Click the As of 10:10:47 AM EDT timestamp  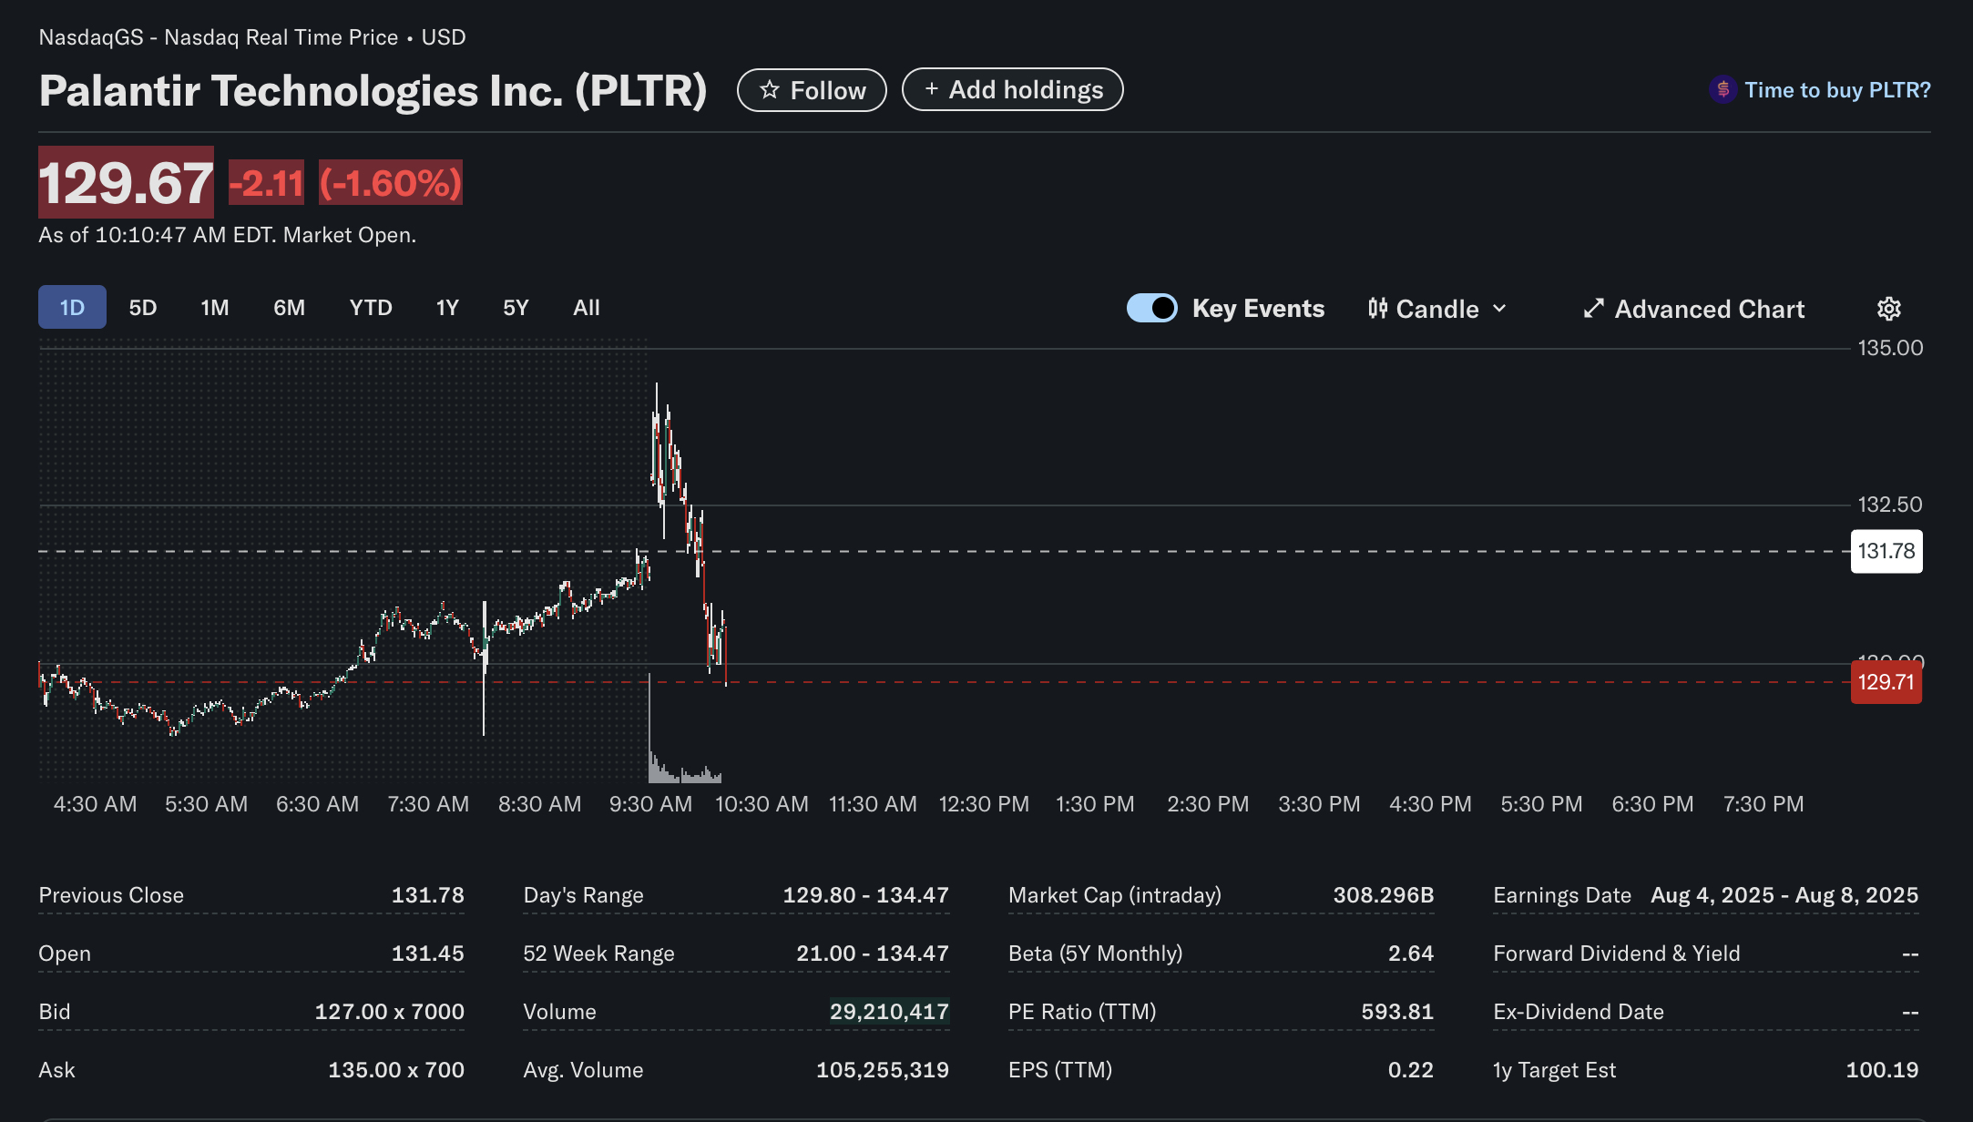pos(227,235)
